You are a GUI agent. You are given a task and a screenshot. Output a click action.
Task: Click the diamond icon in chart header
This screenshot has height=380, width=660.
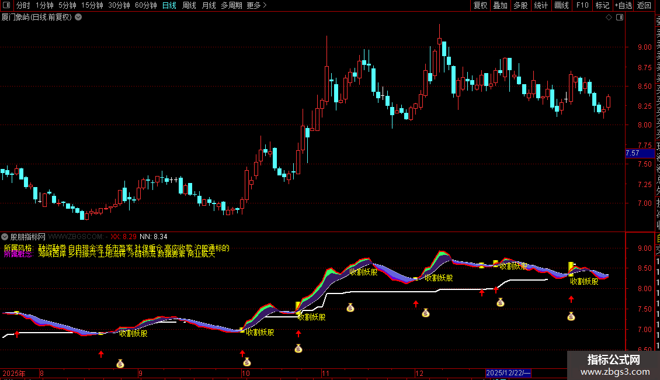click(609, 18)
